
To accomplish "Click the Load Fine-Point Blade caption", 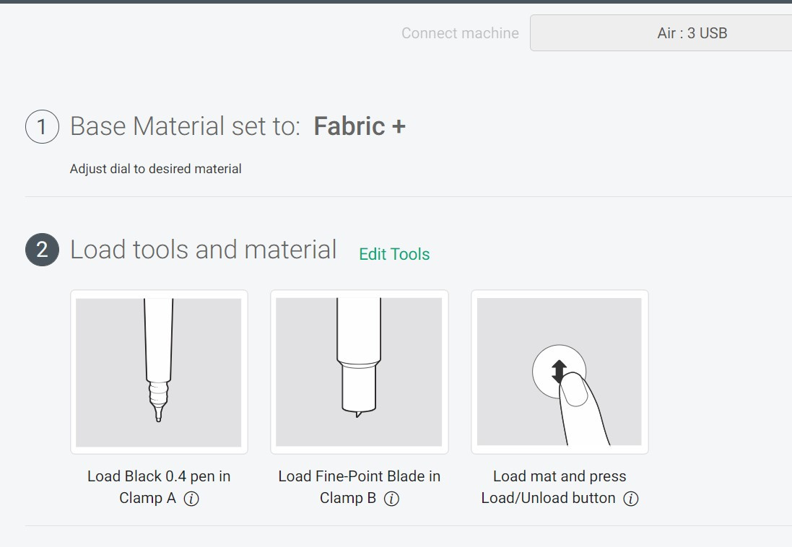I will click(x=359, y=476).
